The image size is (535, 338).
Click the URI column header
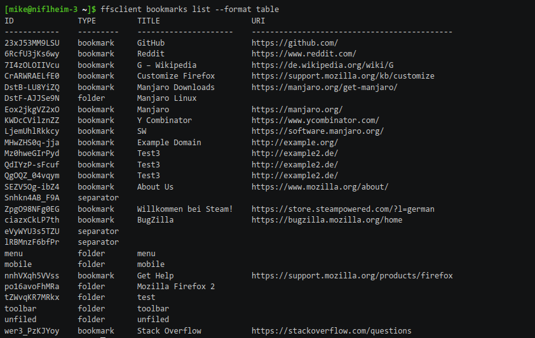pyautogui.click(x=259, y=21)
